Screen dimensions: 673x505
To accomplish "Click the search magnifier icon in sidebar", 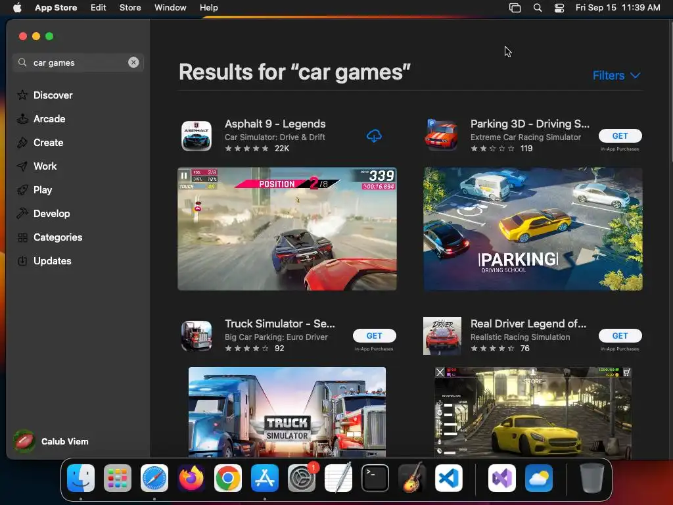I will (x=22, y=62).
